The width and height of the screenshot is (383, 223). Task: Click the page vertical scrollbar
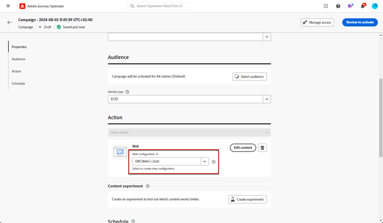pyautogui.click(x=380, y=117)
